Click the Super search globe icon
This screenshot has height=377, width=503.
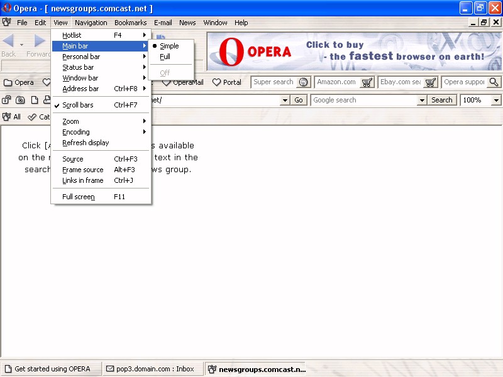(304, 82)
